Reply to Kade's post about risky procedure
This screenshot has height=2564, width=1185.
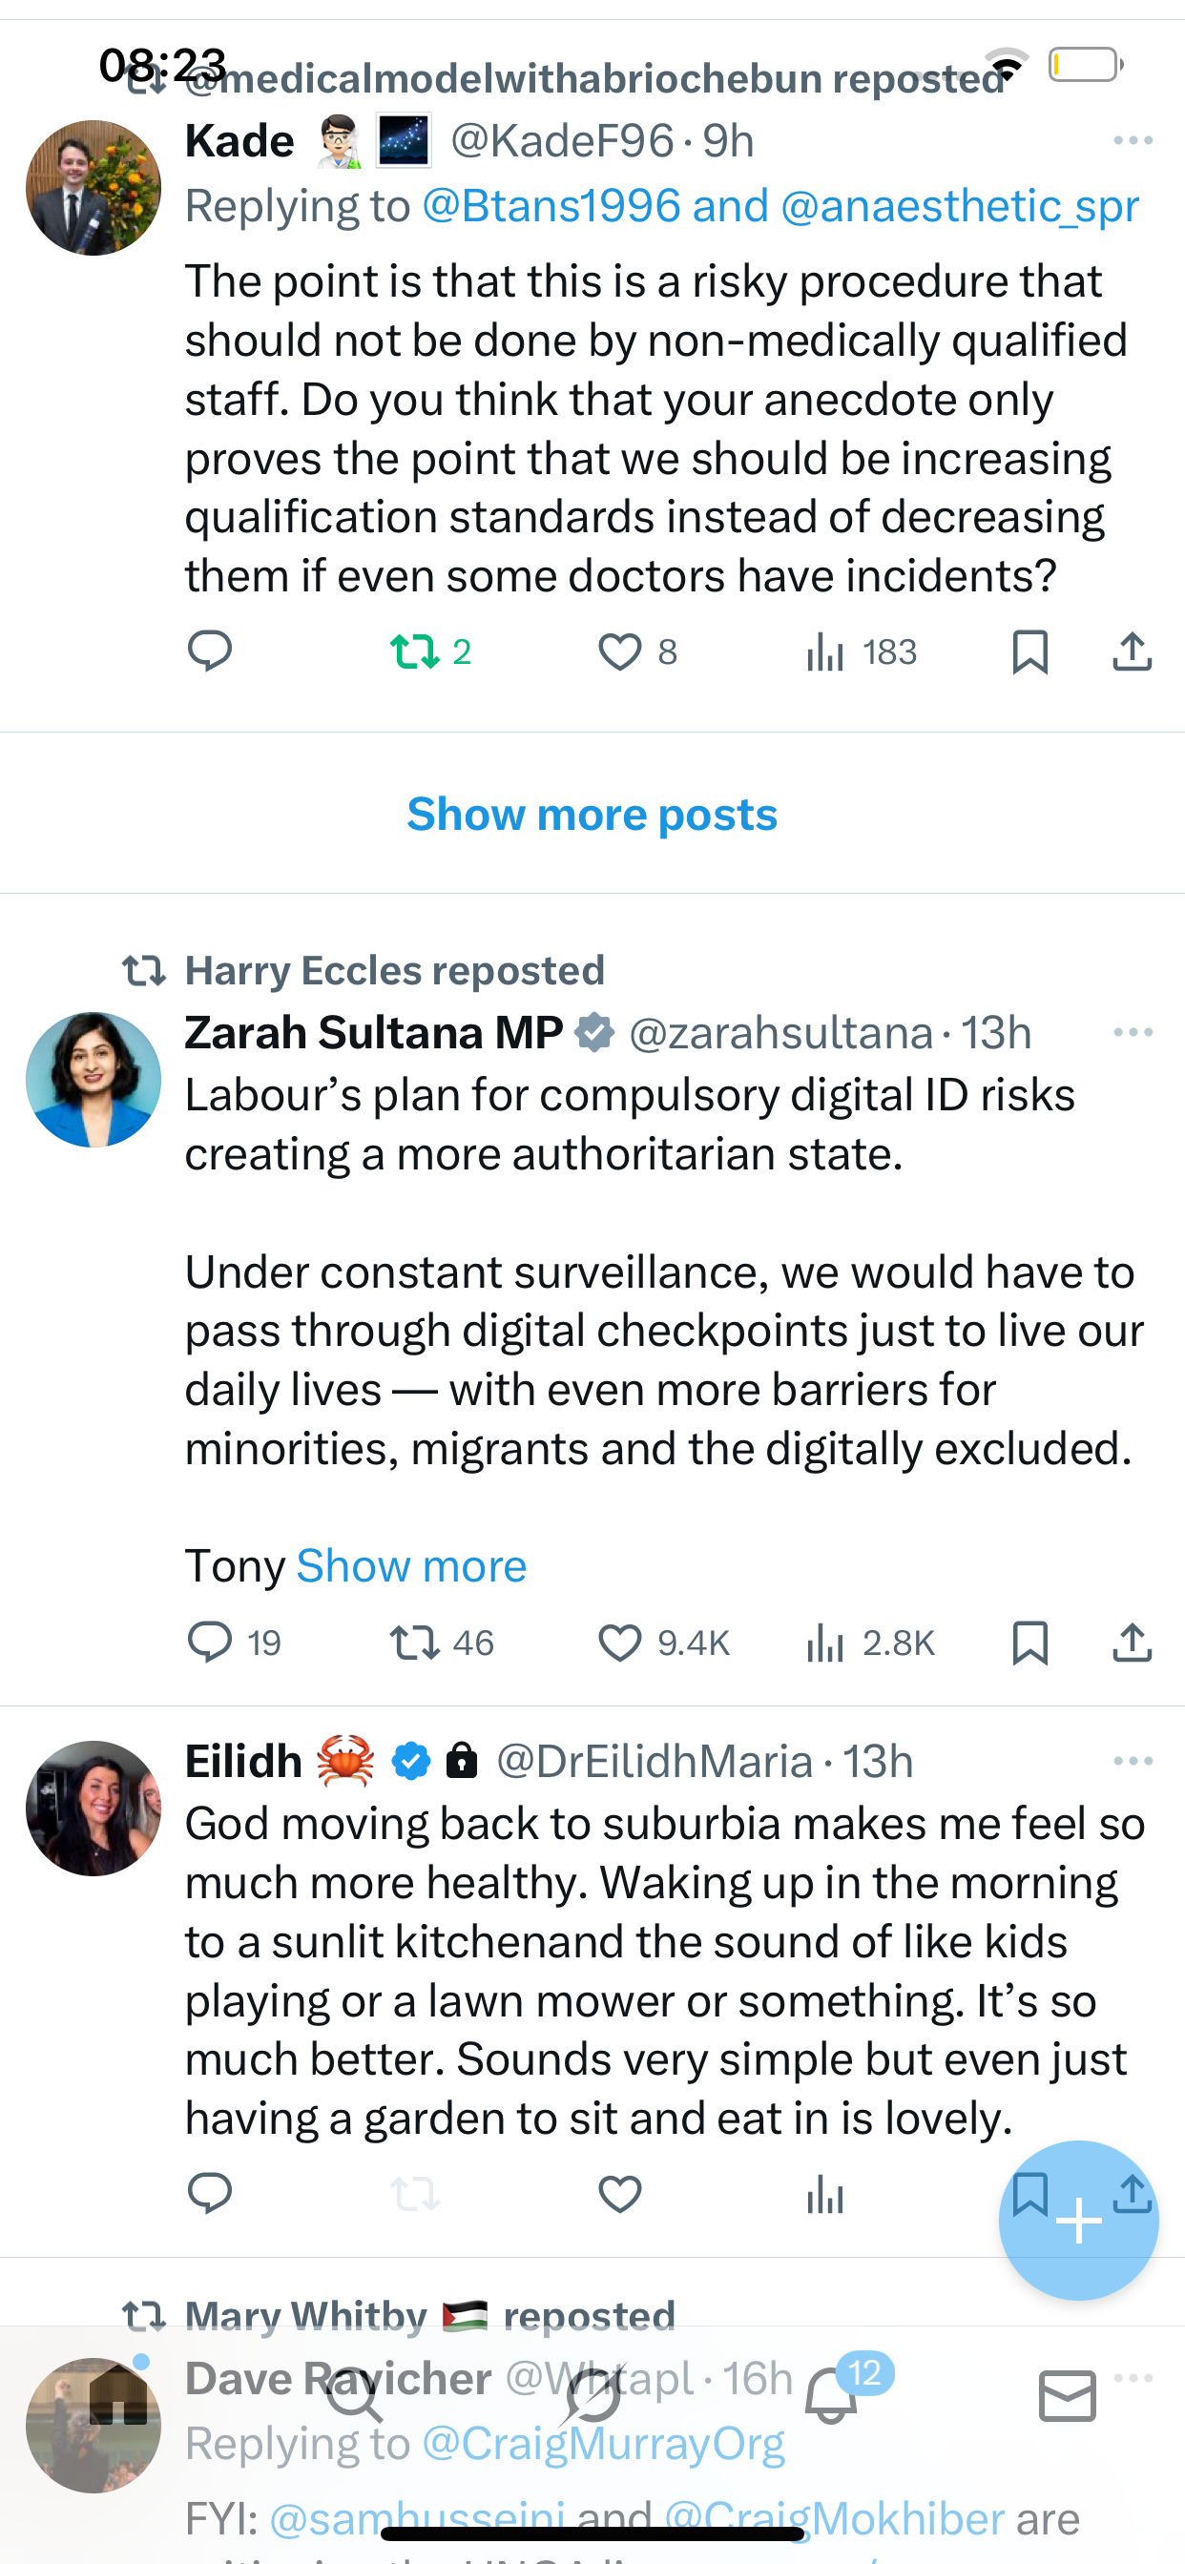(209, 651)
